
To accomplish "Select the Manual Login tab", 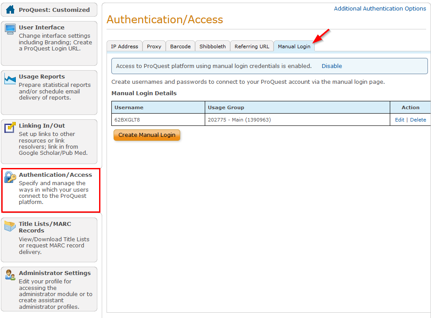I will (x=294, y=46).
